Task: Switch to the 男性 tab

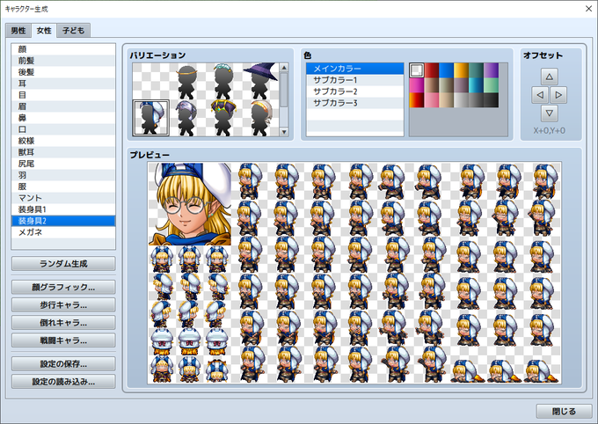Action: tap(18, 31)
